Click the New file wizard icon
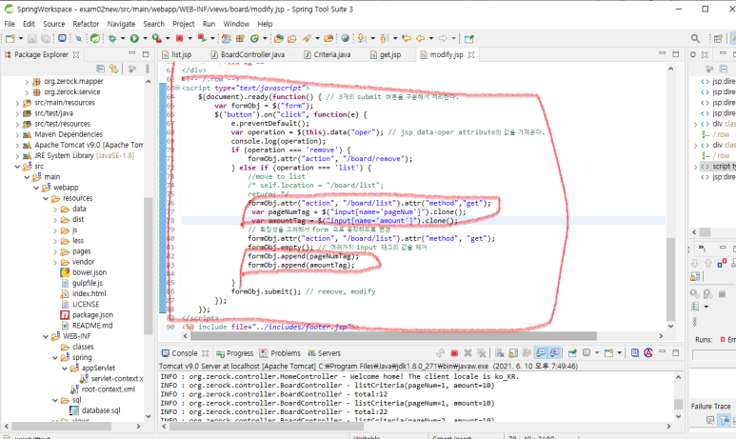The width and height of the screenshot is (736, 439). pos(10,38)
